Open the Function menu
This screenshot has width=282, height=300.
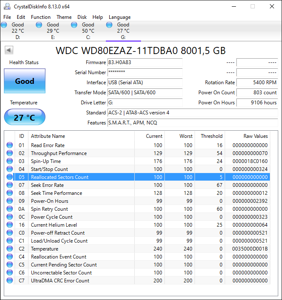41,17
